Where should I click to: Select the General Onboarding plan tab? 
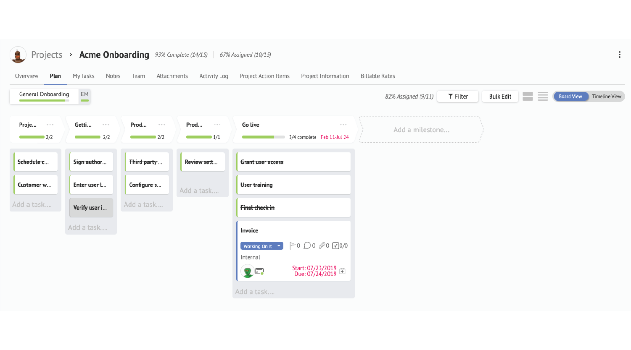(44, 96)
